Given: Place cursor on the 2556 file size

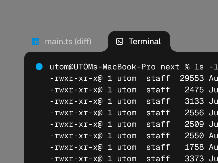Looking at the screenshot, I should (x=194, y=113).
